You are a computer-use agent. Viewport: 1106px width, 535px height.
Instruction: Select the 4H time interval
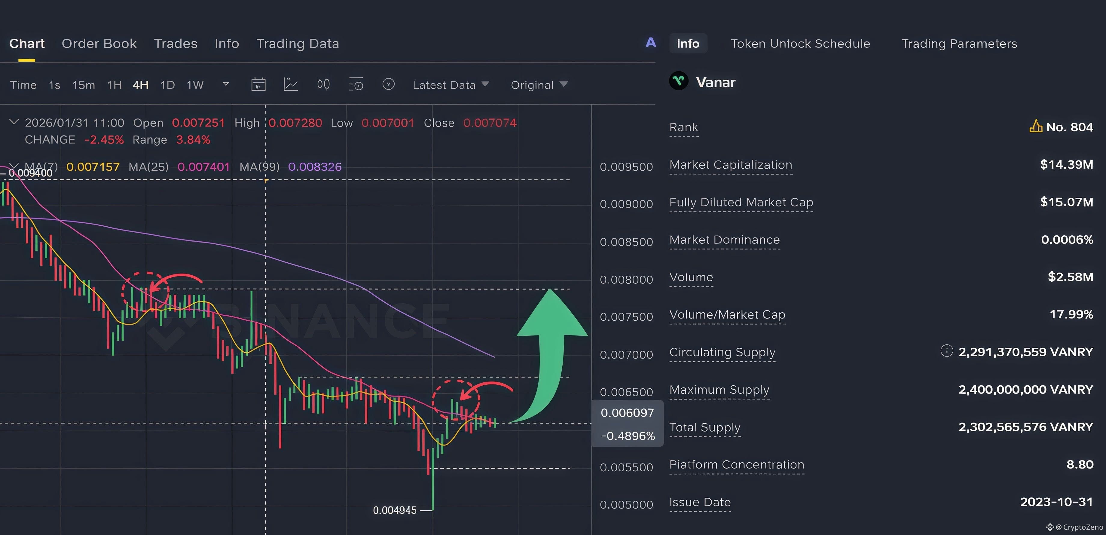pyautogui.click(x=140, y=85)
